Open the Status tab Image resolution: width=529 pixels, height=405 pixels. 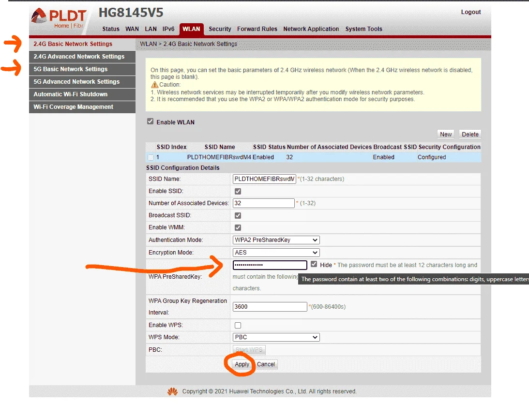[x=111, y=29]
